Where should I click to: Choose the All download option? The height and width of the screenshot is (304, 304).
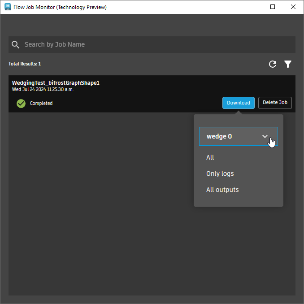(x=210, y=157)
